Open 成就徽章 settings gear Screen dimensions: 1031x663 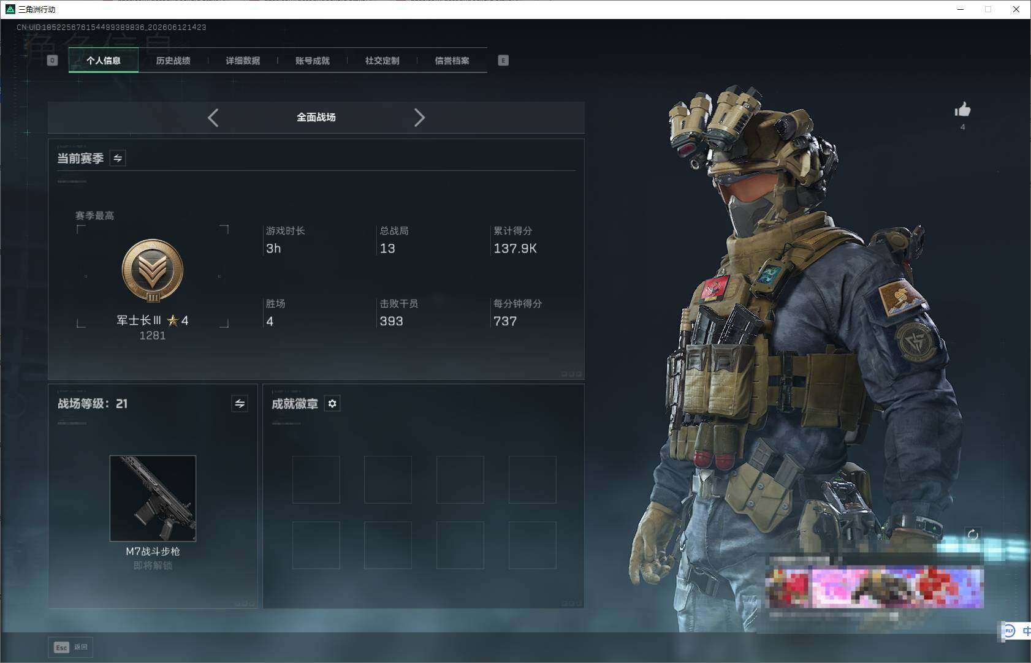pyautogui.click(x=332, y=403)
